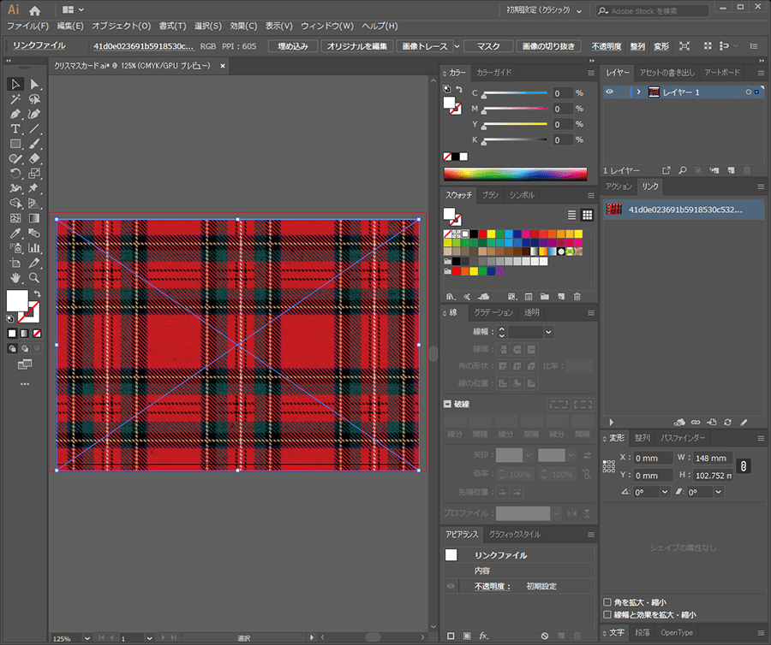Select the Pen tool in toolbar
The image size is (771, 645).
(x=15, y=114)
